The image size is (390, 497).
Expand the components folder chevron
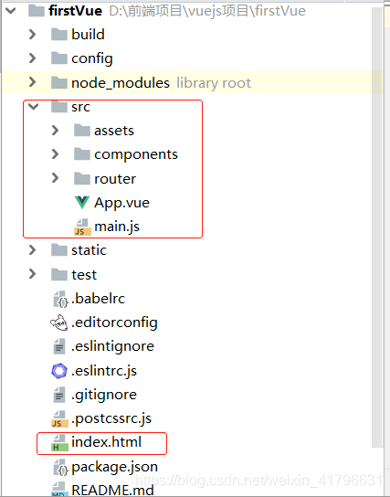[x=55, y=154]
